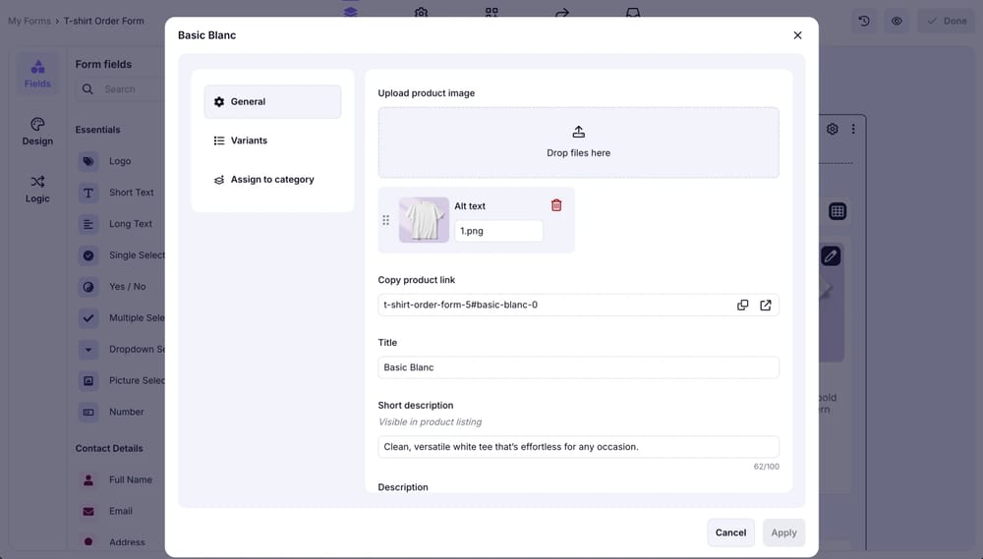The height and width of the screenshot is (559, 983).
Task: Select the white t-shirt thumbnail
Action: coord(424,220)
